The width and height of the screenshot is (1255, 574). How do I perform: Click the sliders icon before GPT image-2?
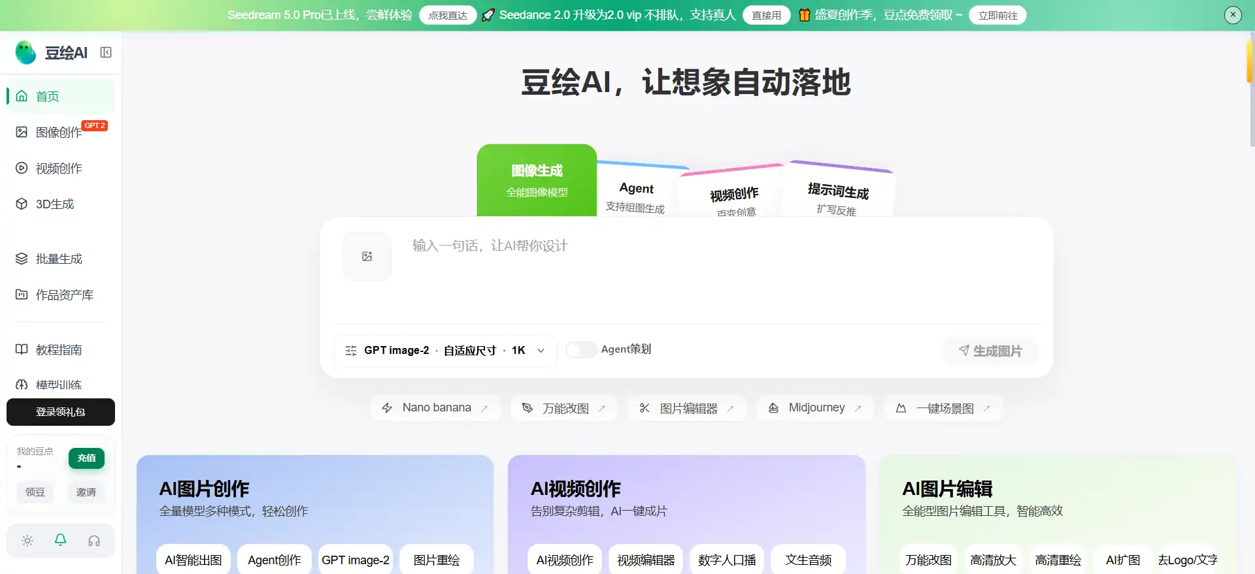point(351,351)
